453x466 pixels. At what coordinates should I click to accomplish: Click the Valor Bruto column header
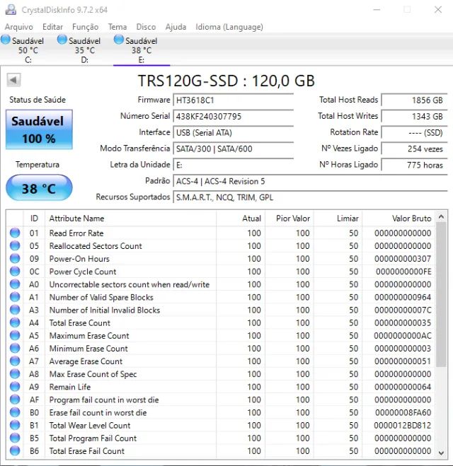click(398, 219)
